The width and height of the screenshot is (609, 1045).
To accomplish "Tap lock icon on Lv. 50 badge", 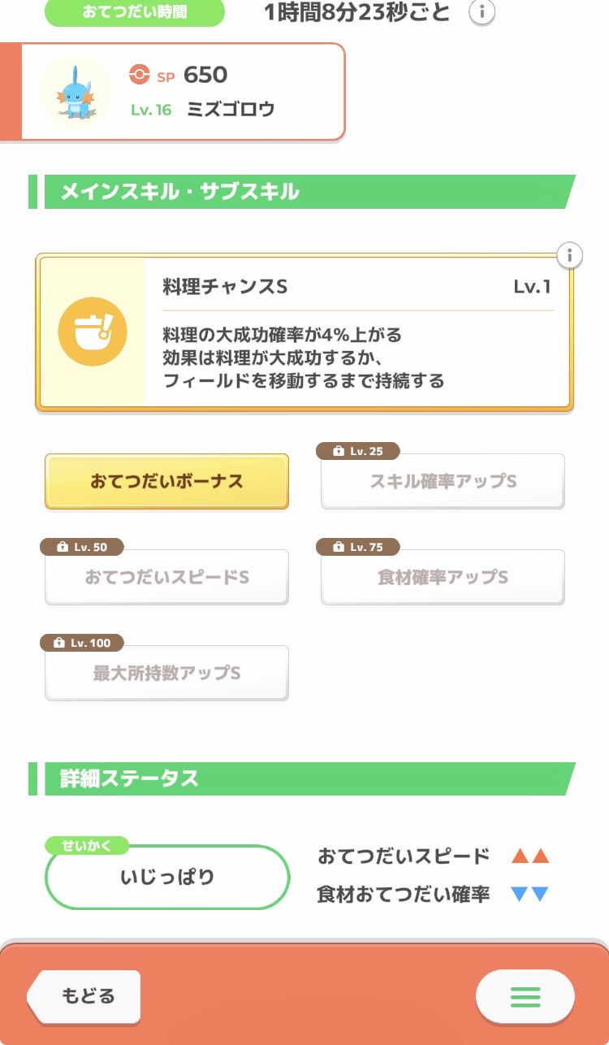I will [62, 548].
